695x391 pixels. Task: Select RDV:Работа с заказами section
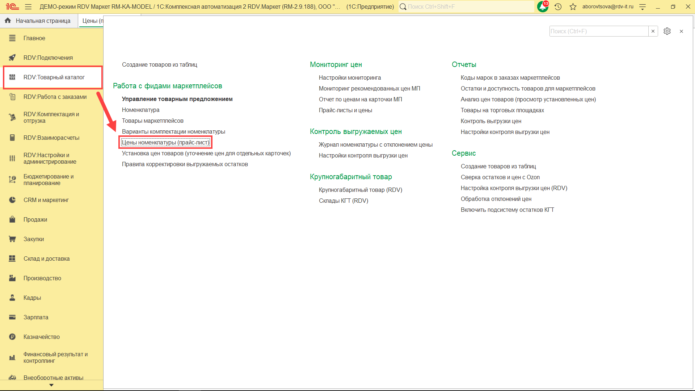[55, 97]
